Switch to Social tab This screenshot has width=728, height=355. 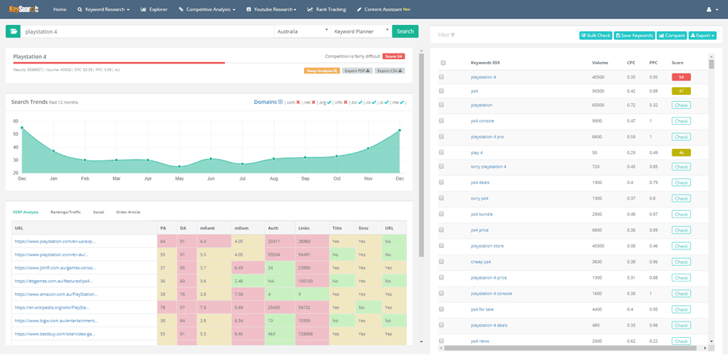point(98,212)
